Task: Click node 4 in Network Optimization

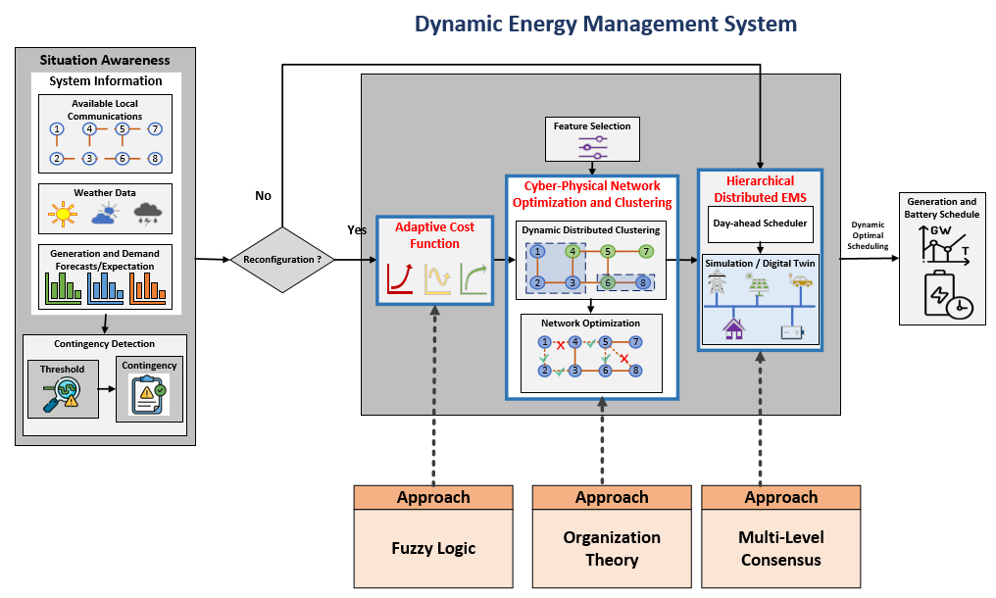Action: pyautogui.click(x=574, y=342)
